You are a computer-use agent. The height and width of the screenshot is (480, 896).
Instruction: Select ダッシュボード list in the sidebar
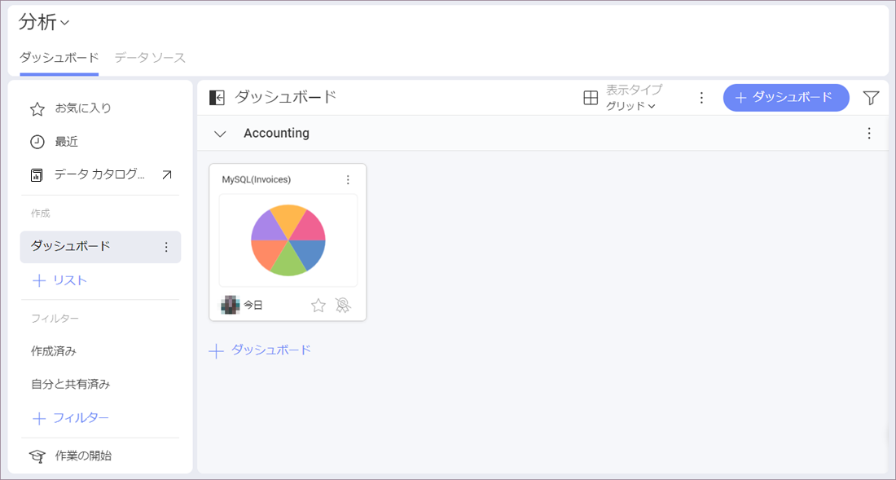[x=100, y=247]
